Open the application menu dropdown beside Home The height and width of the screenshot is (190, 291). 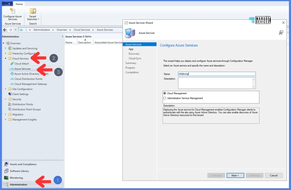8,4
